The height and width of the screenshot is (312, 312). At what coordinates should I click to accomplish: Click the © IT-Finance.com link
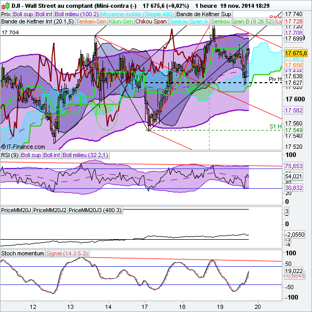23,147
